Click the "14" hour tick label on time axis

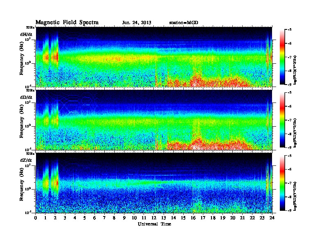(173, 218)
